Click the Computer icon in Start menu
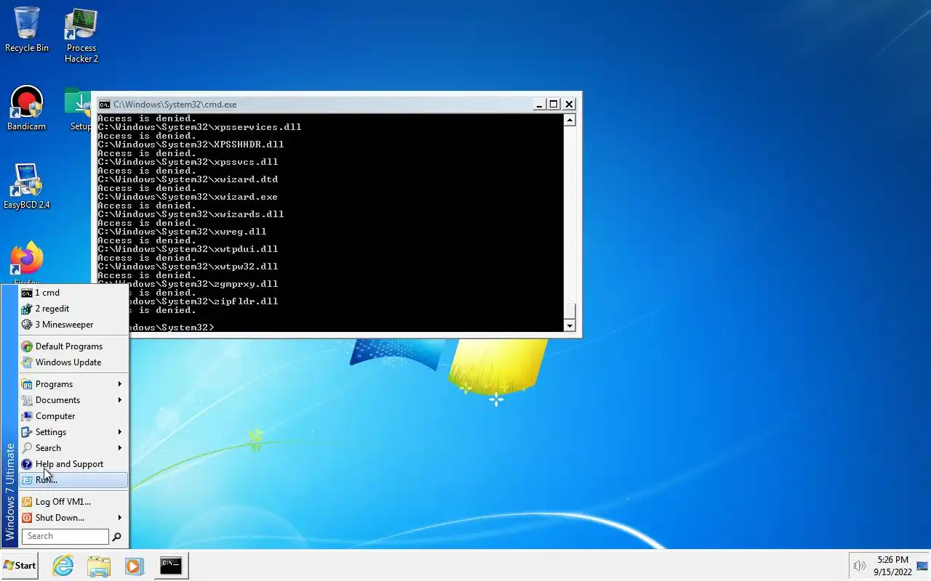This screenshot has height=581, width=931. point(27,416)
